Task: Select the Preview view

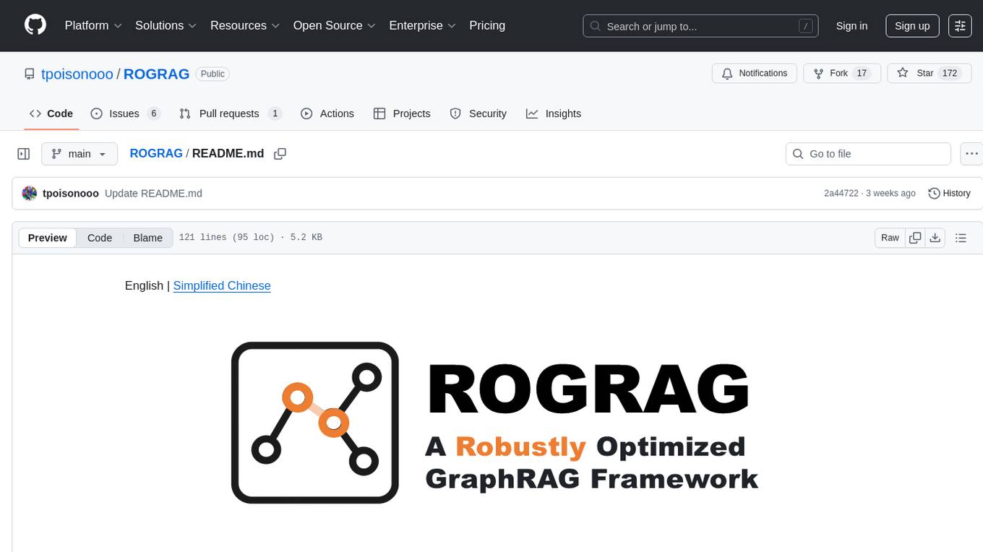Action: (x=48, y=238)
